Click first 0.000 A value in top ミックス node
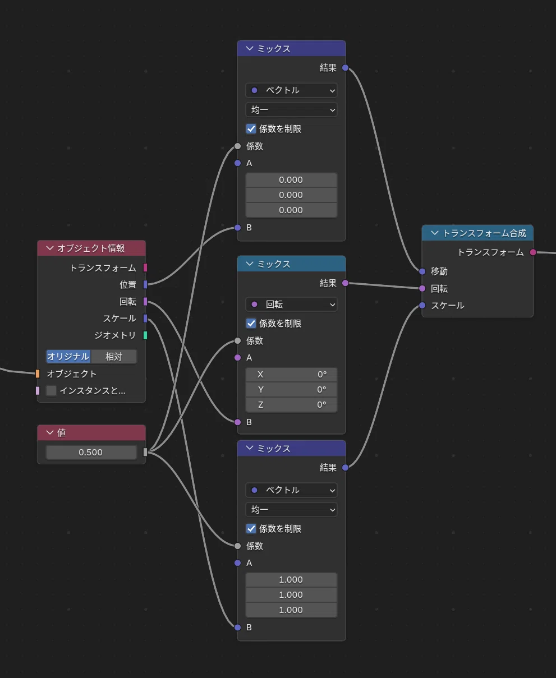The image size is (556, 678). [x=291, y=180]
